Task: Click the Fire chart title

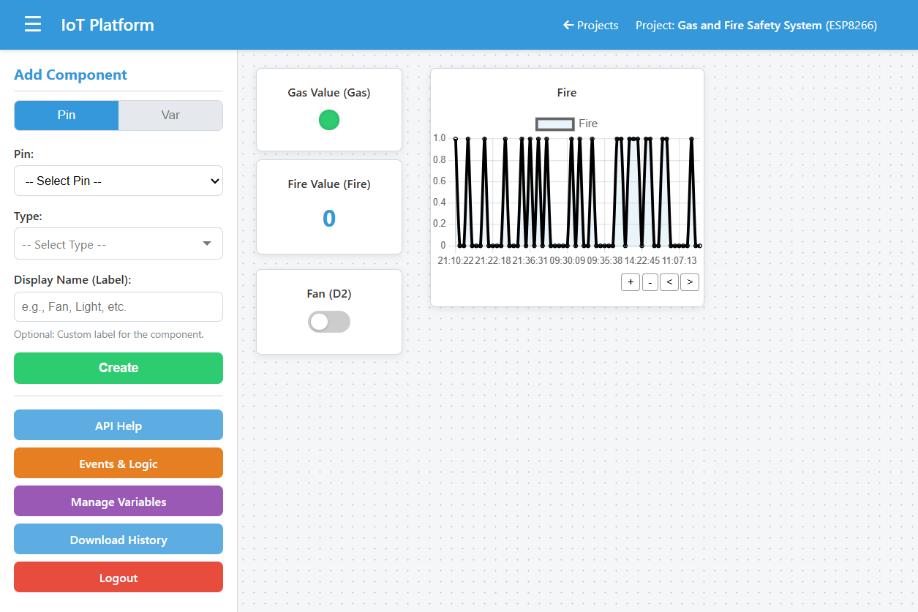Action: coord(567,93)
